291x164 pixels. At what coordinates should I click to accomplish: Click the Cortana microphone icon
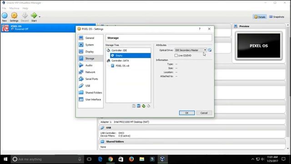(80, 159)
